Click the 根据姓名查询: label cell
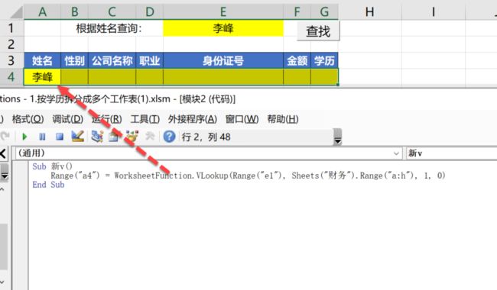The image size is (497, 290). coord(109,28)
